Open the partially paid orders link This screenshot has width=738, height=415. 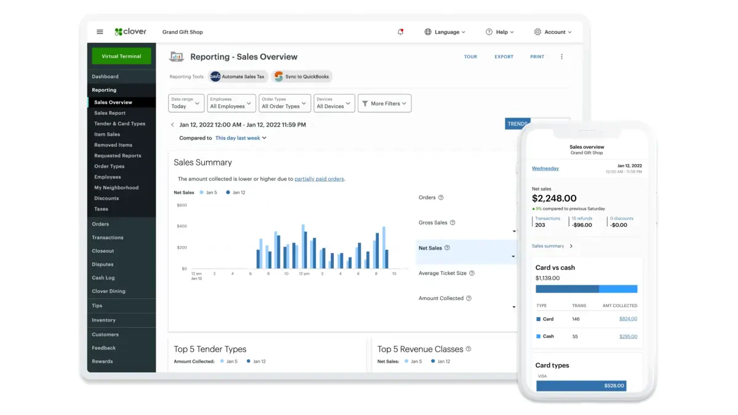tap(319, 179)
